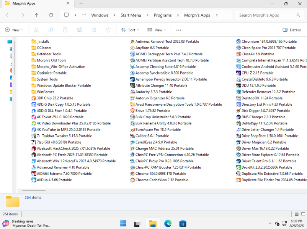The width and height of the screenshot is (307, 229).
Task: Select the AnyBurn 6.3 Portable icon
Action: tap(132, 48)
